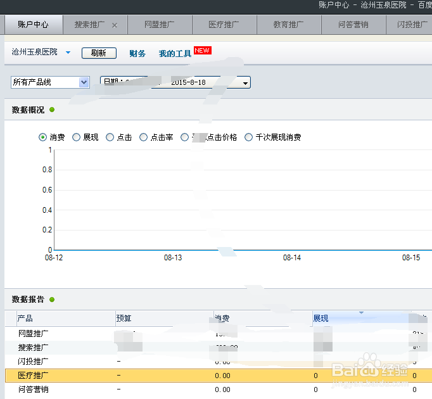Click the green dot beside 数据概况
Screen dimensions: 432x399
[x=52, y=110]
